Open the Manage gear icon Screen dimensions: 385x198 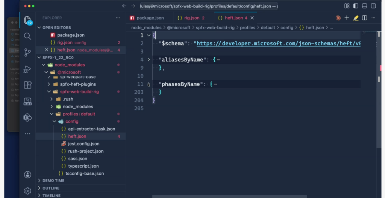coord(27,190)
